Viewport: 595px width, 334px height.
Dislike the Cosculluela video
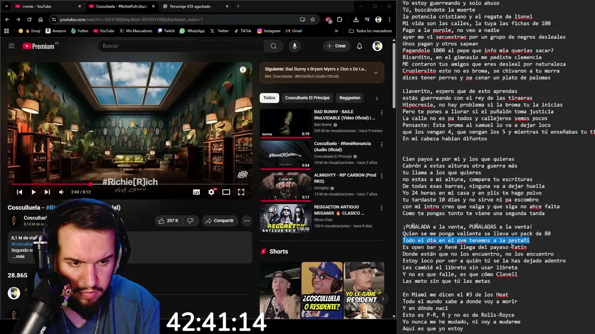point(190,221)
